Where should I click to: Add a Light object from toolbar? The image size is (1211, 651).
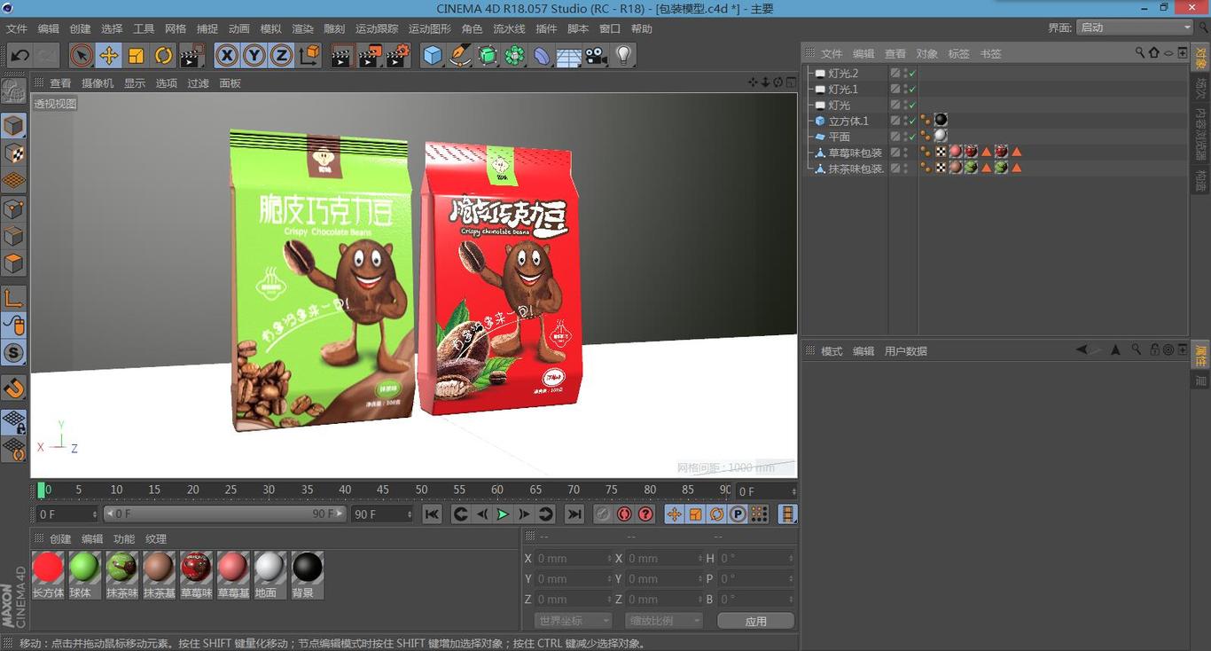click(624, 56)
